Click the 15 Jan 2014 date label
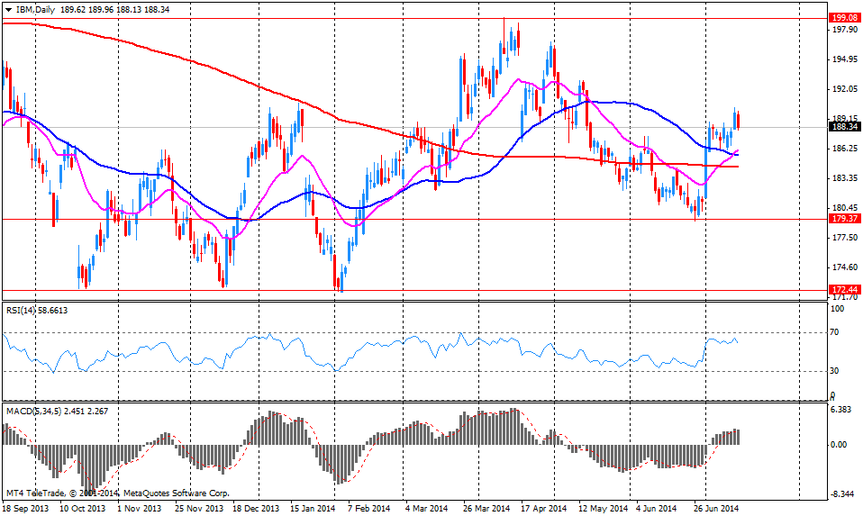 pos(313,508)
